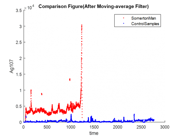Click the 1000 x-axis tick label
This screenshot has height=137, width=182.
(x=71, y=127)
